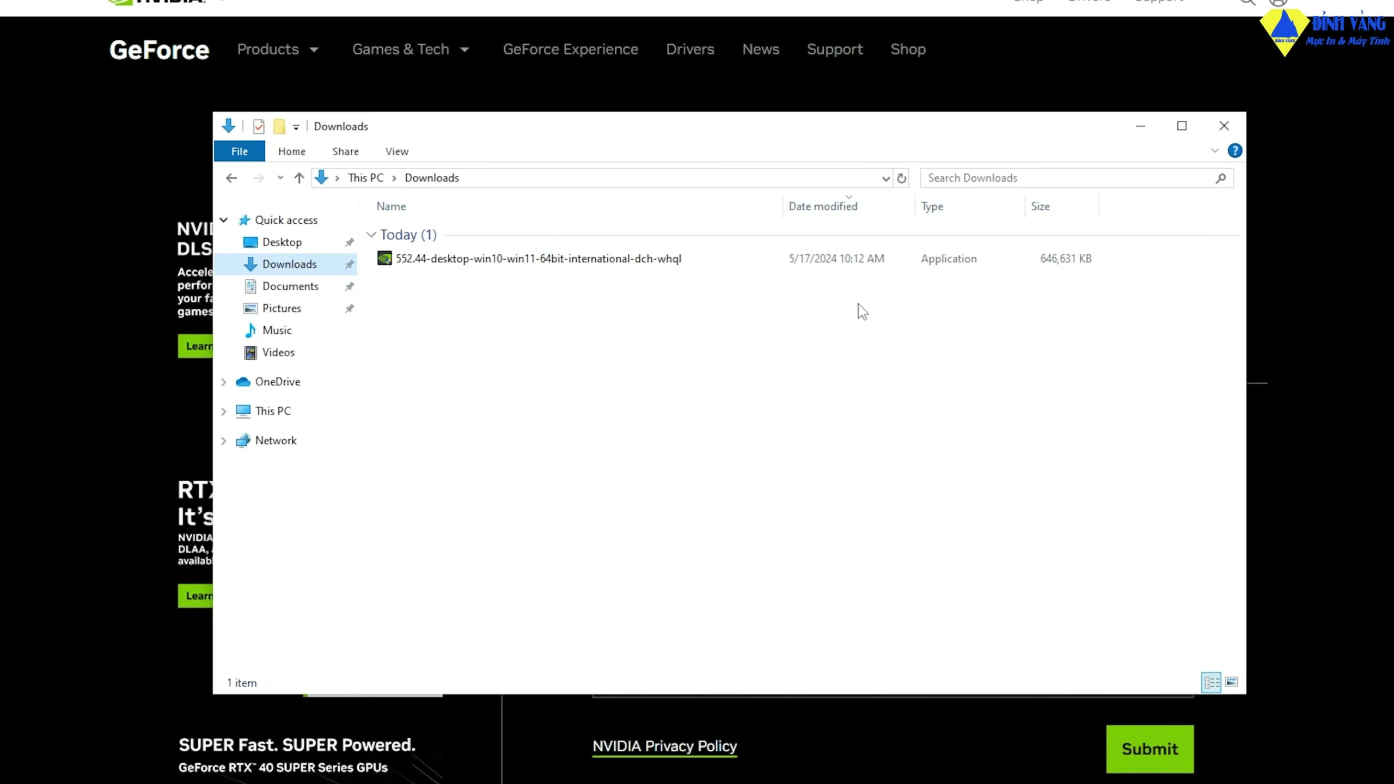Screen dimensions: 1394x784
Task: Open the Recent locations dropdown
Action: point(280,178)
